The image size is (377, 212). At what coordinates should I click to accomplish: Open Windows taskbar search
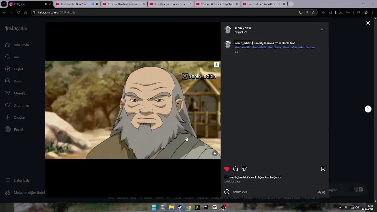pyautogui.click(x=163, y=207)
